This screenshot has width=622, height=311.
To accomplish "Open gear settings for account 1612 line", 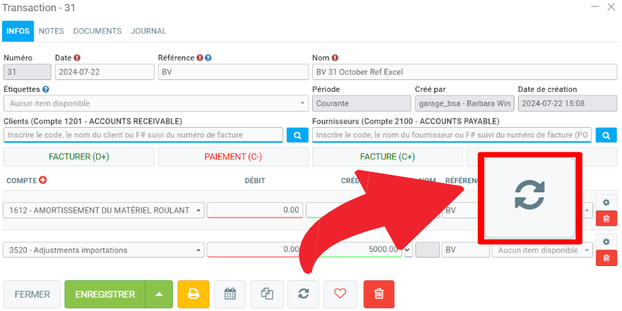I will (606, 202).
